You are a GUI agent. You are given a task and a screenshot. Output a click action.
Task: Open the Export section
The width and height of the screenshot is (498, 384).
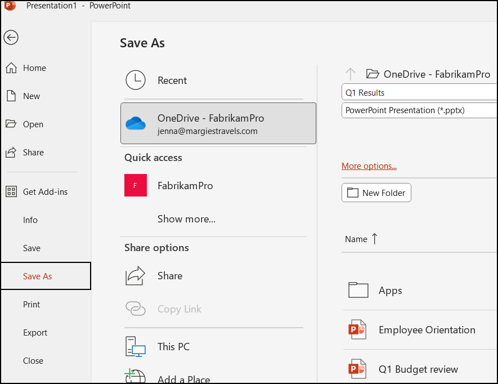click(x=35, y=332)
